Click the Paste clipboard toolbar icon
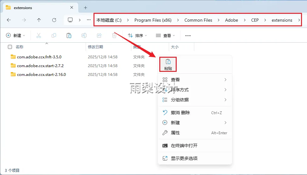307x175 pixels. click(69, 35)
